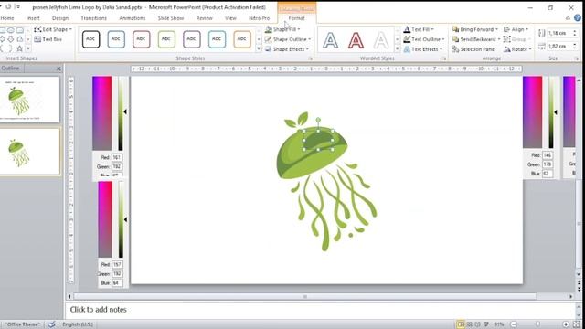Open the Shape Outline dropdown
Screen dimensions: 585x329
pyautogui.click(x=288, y=39)
